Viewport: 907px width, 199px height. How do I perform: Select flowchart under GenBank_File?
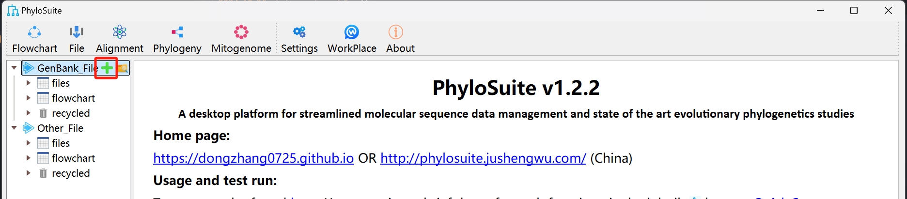pyautogui.click(x=73, y=98)
